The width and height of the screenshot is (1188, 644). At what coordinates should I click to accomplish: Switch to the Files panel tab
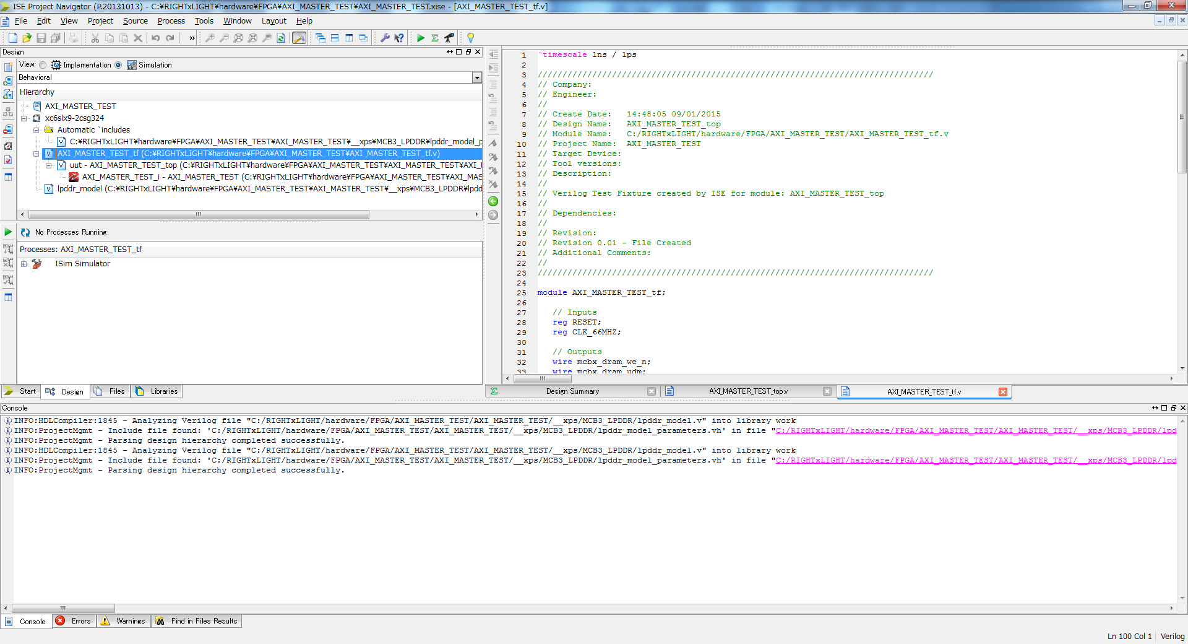click(x=110, y=391)
